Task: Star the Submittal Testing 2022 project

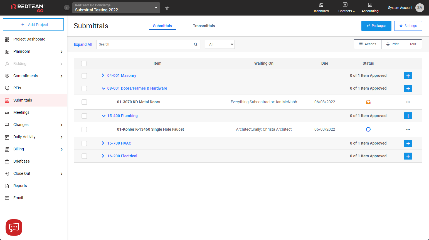Action: [x=167, y=8]
